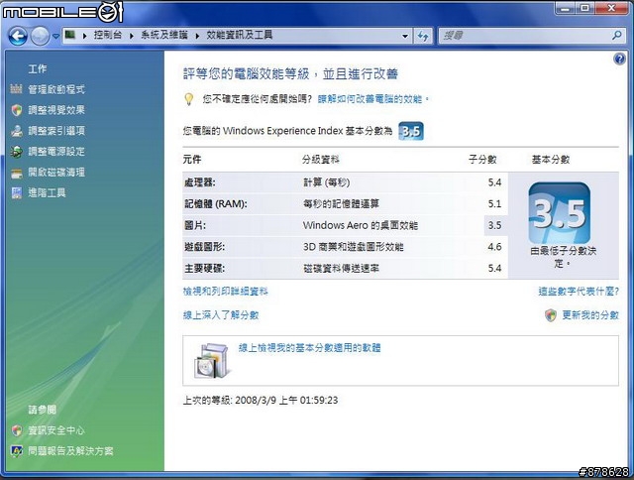
Task: Open 開啟磁碟清理 task link
Action: (56, 172)
